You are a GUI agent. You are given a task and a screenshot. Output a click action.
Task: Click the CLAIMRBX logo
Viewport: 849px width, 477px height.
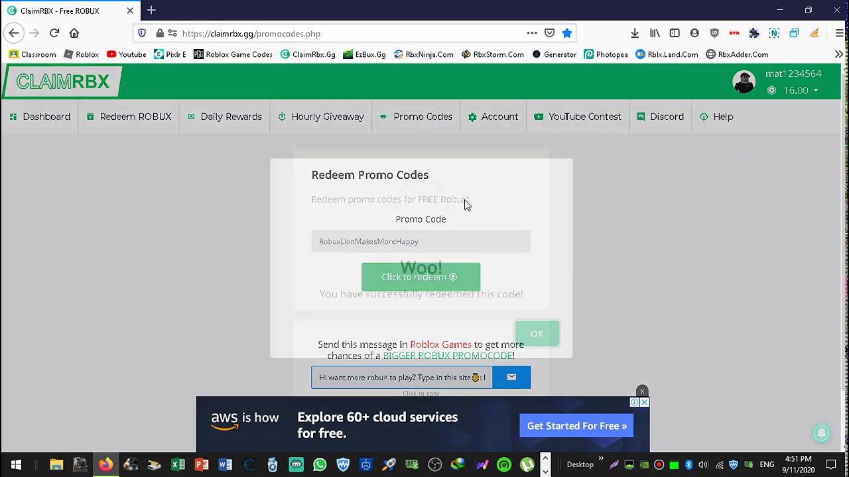(x=62, y=81)
